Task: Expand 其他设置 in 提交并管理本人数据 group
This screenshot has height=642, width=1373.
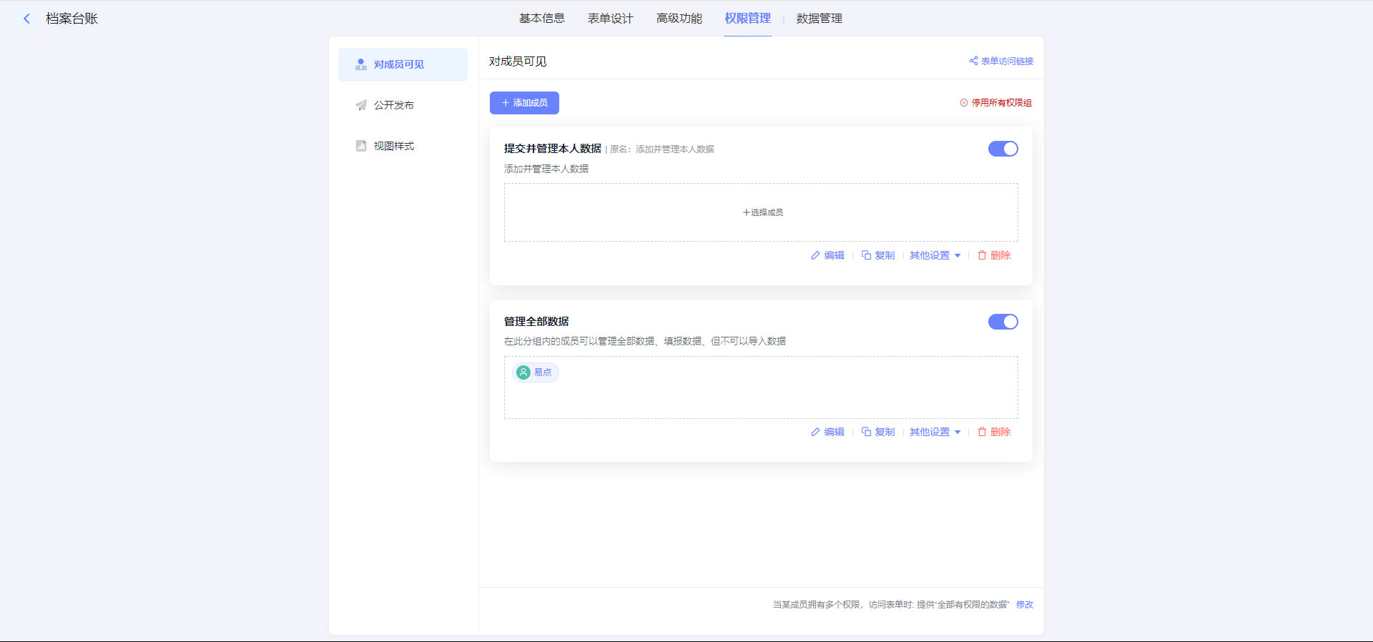Action: (935, 255)
